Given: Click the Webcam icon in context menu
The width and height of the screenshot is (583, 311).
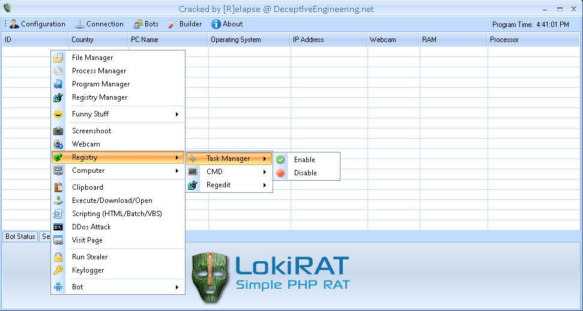Looking at the screenshot, I should coord(58,144).
